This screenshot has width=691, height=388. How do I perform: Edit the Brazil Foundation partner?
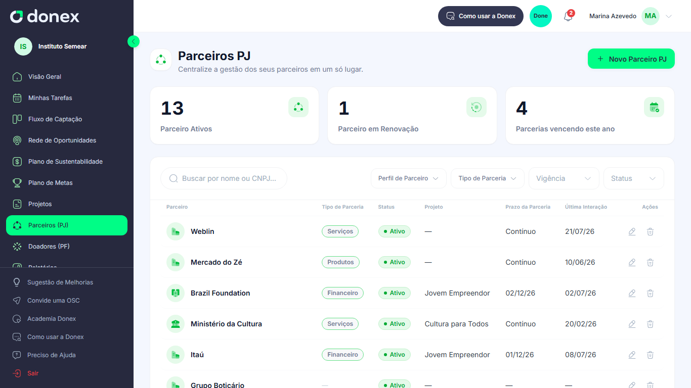(632, 293)
